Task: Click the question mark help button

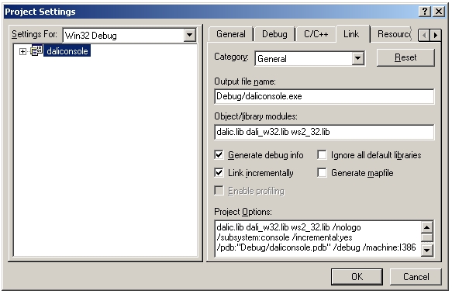Action: click(425, 12)
